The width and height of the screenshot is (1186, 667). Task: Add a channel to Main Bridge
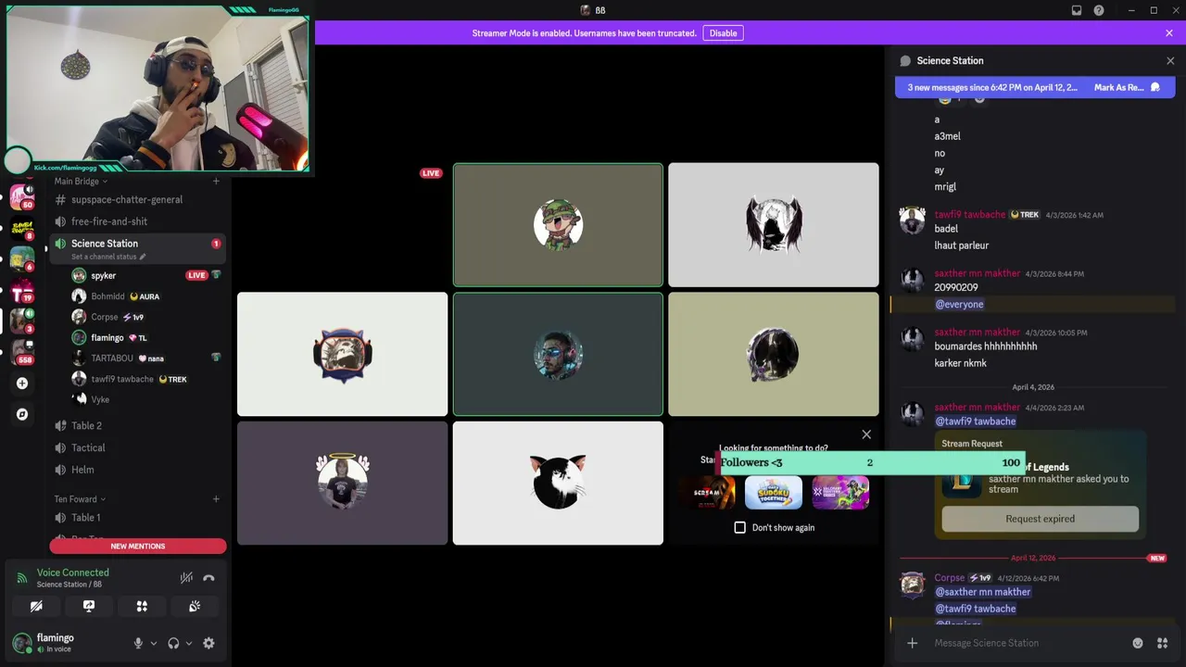[216, 182]
